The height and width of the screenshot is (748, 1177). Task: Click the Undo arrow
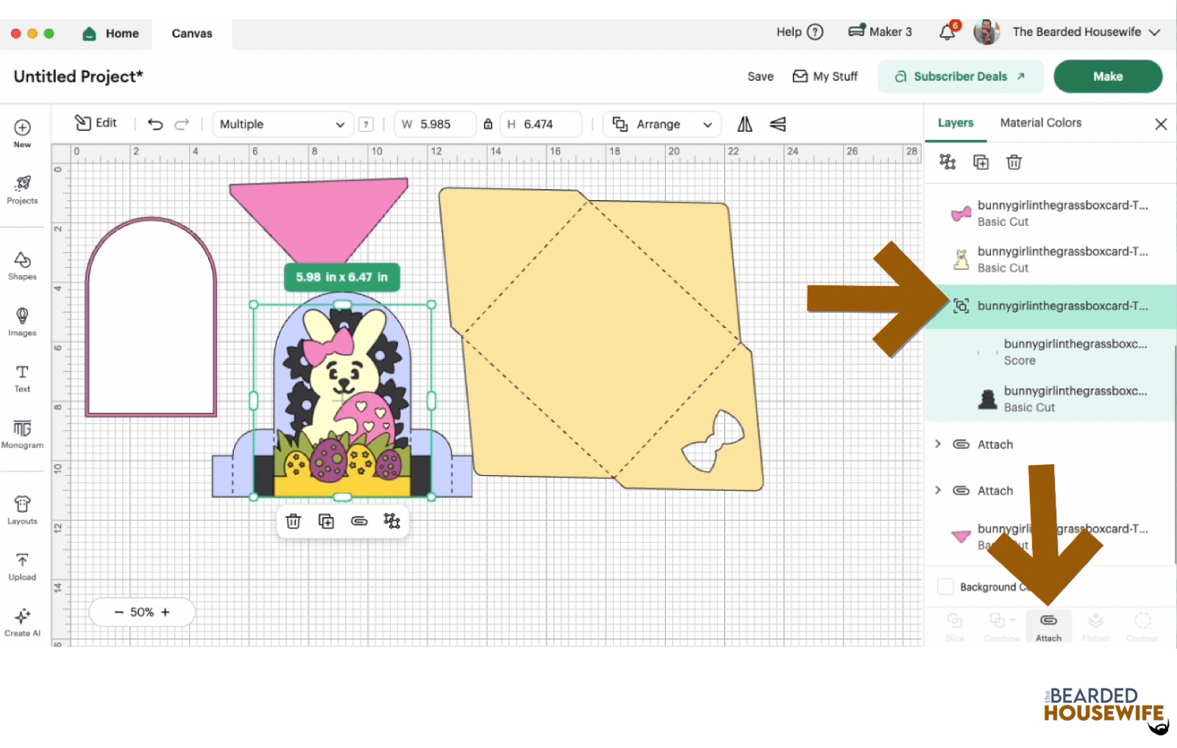click(155, 124)
